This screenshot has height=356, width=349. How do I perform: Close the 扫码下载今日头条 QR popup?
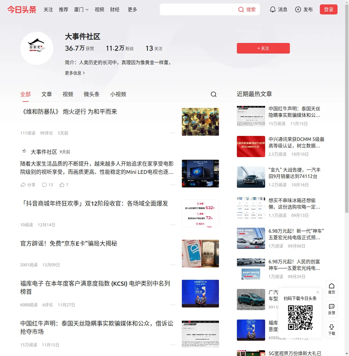coord(318,292)
